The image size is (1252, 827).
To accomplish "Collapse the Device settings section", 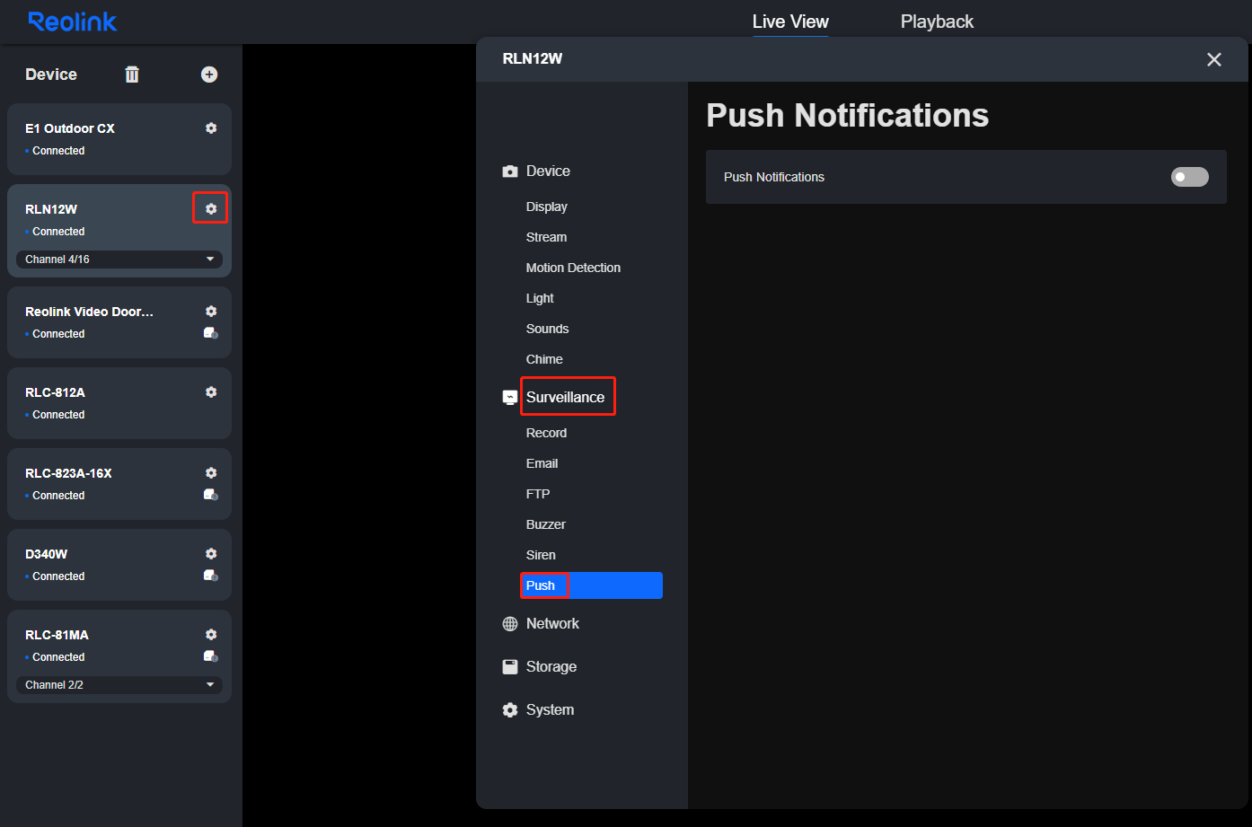I will pos(548,172).
